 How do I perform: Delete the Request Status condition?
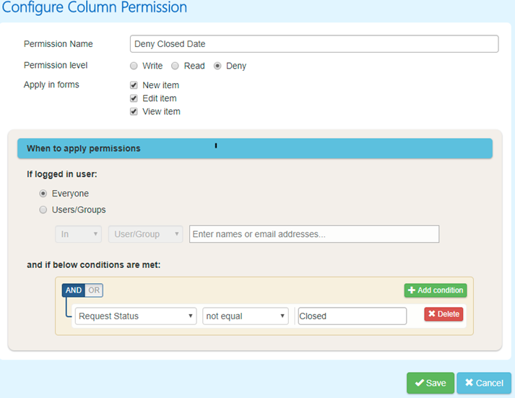tap(443, 314)
